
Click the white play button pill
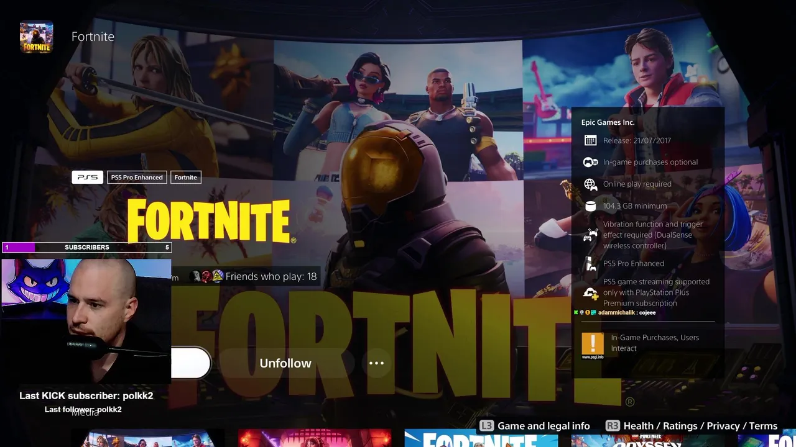tap(191, 363)
